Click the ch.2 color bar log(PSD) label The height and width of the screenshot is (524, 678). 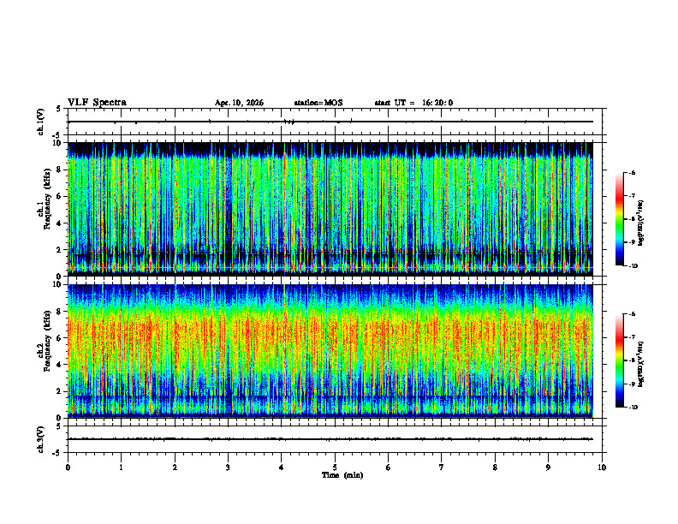pyautogui.click(x=640, y=364)
